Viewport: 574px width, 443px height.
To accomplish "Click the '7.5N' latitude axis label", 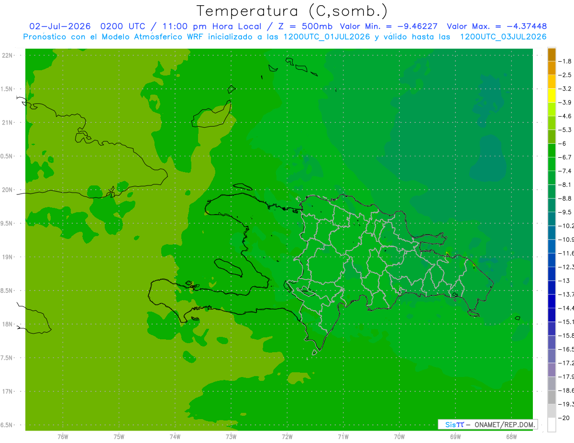I will (x=6, y=357).
